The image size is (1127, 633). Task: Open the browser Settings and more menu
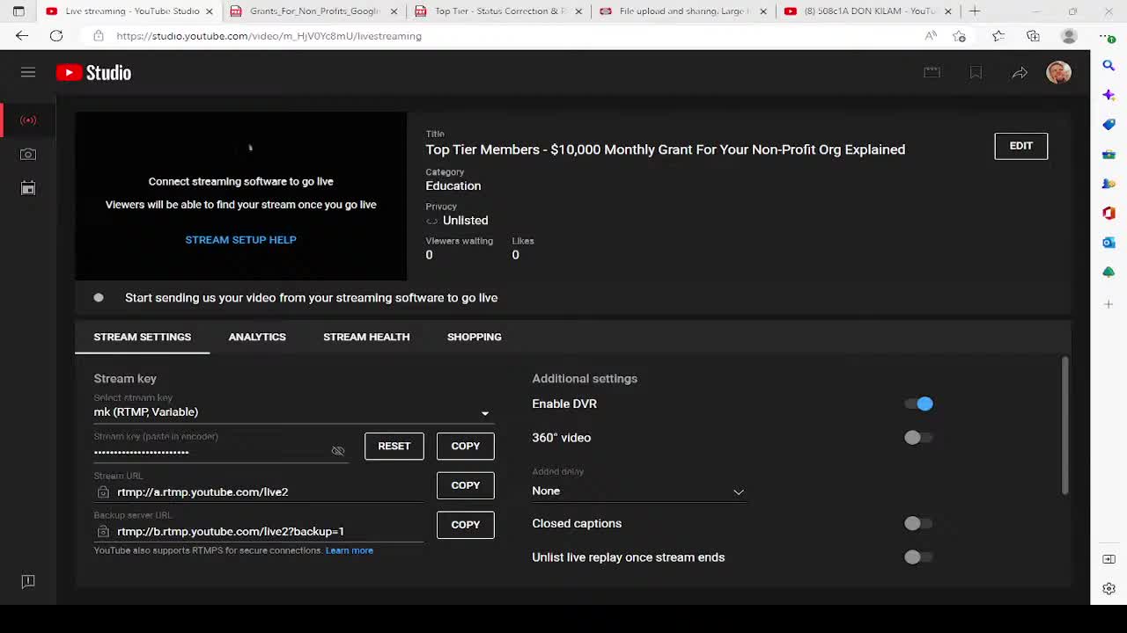coord(1106,36)
